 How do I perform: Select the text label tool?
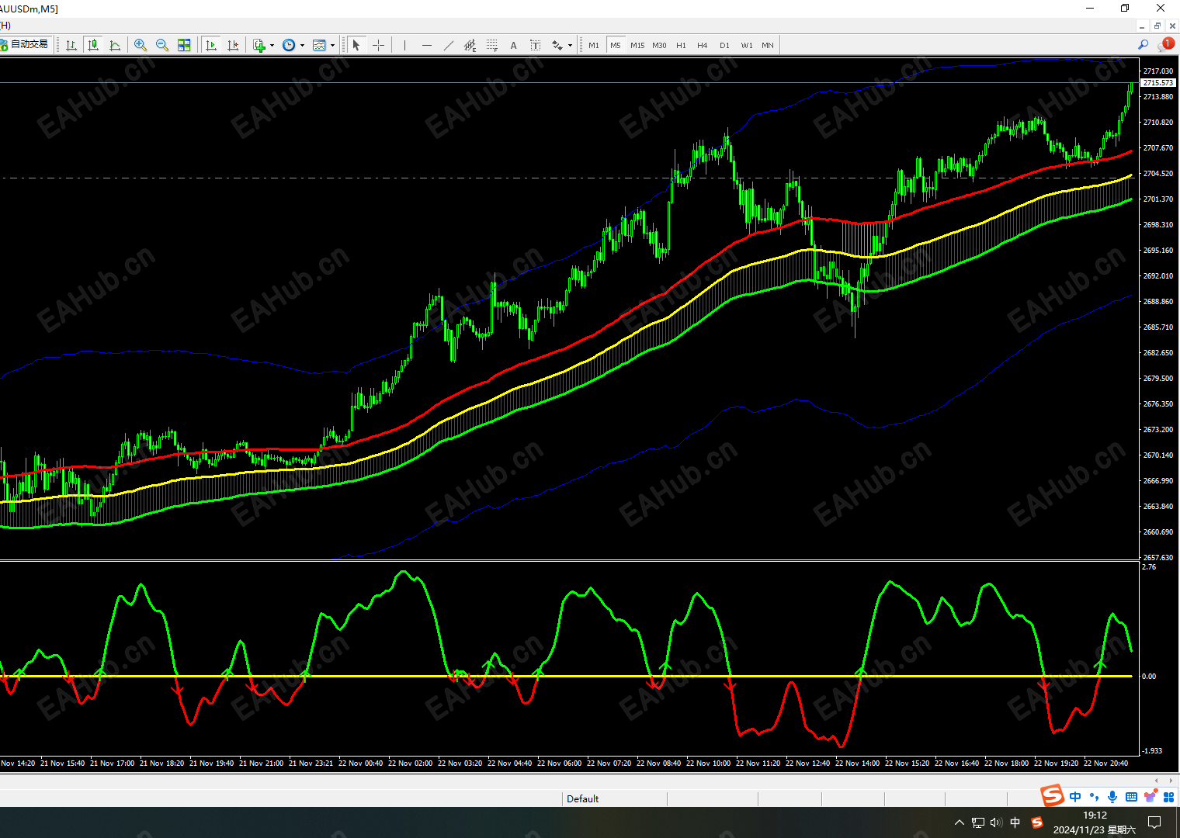(x=535, y=45)
